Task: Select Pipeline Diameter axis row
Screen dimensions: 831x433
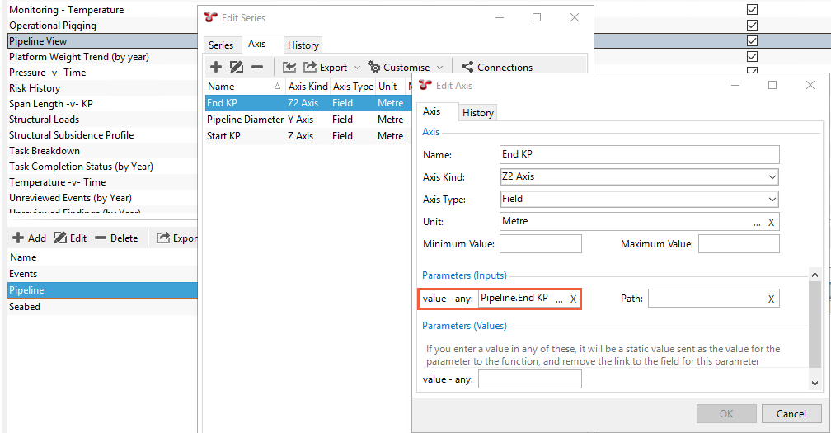Action: pyautogui.click(x=308, y=120)
